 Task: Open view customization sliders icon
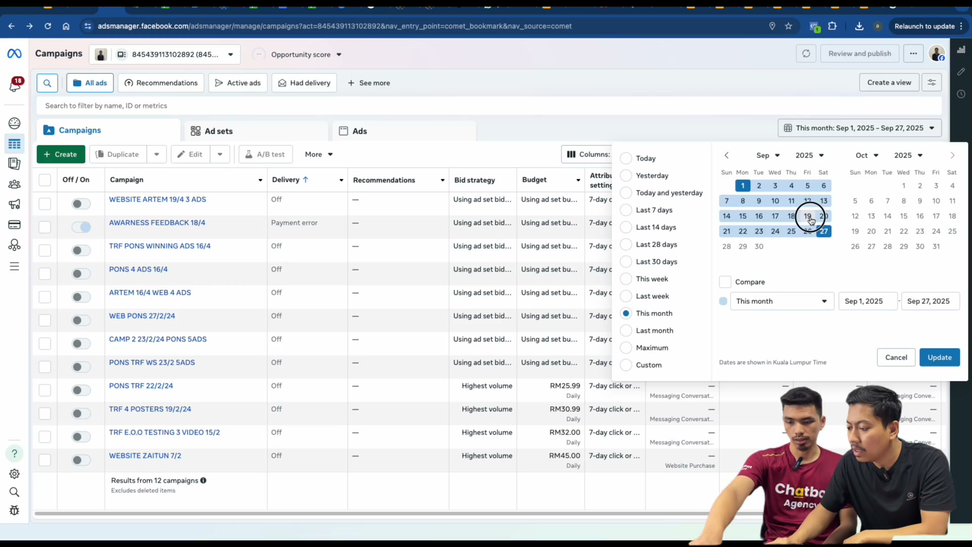(x=931, y=83)
